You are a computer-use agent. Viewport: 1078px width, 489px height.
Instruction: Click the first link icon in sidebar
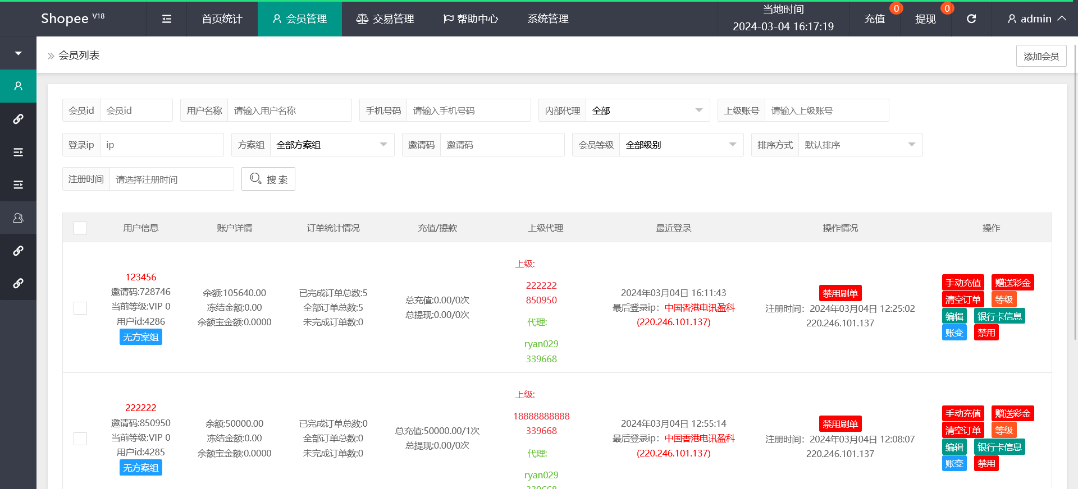point(18,119)
